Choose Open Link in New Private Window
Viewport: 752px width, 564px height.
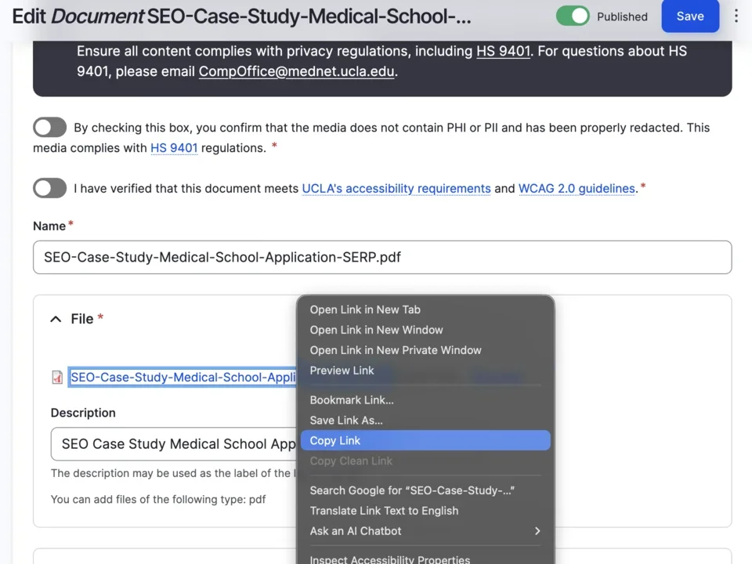pyautogui.click(x=396, y=350)
